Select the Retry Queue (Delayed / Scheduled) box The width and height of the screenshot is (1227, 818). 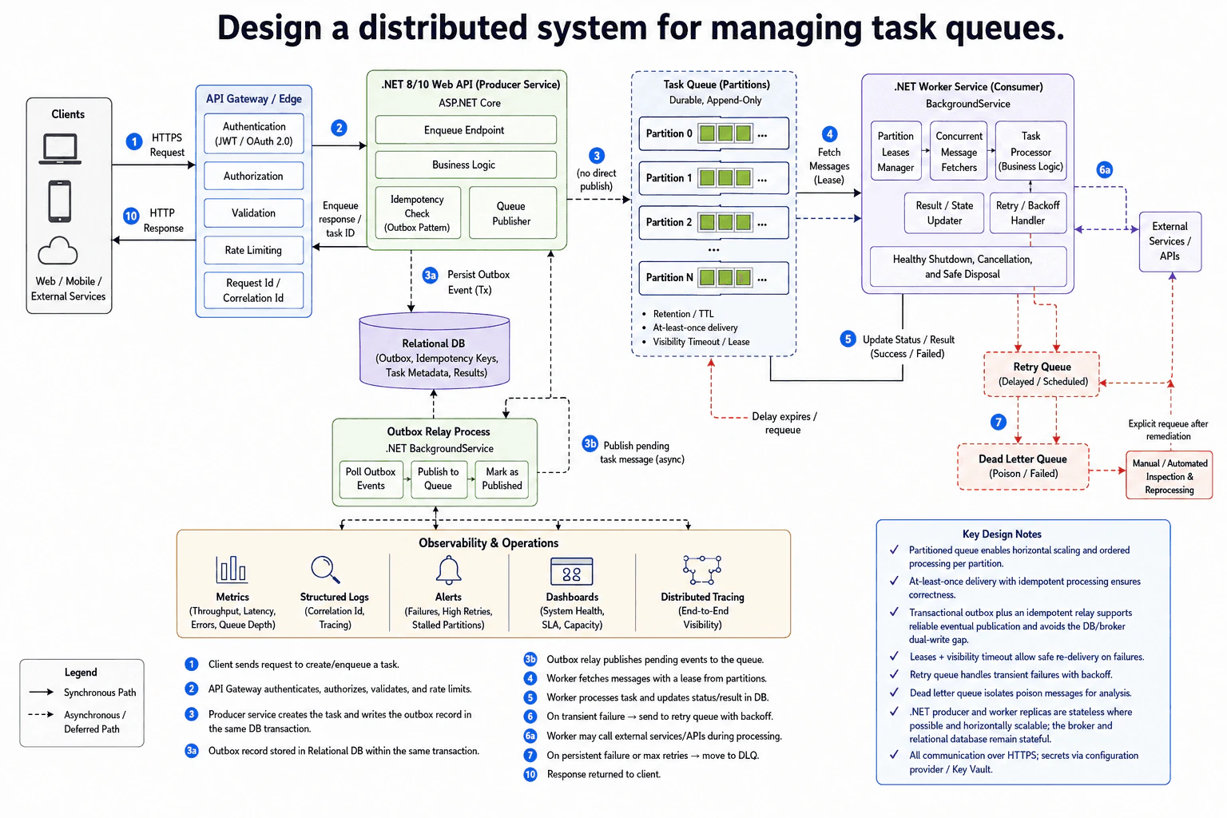(1042, 375)
